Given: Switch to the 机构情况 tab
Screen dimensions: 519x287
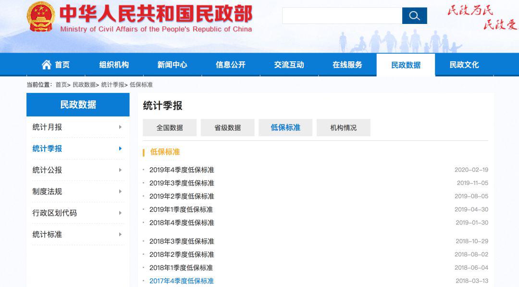Looking at the screenshot, I should tap(343, 127).
